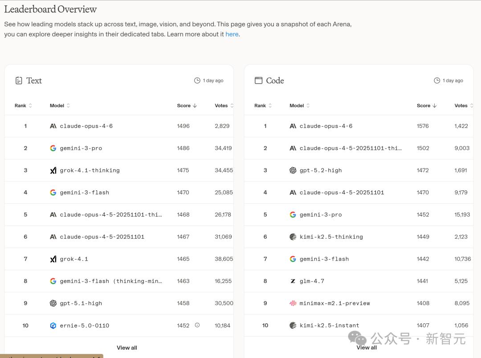The height and width of the screenshot is (358, 481).
Task: Select grok-4.1-thinking model name
Action: 90,170
